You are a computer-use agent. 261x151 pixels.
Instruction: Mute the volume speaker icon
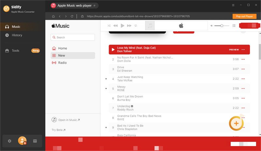[212, 26]
